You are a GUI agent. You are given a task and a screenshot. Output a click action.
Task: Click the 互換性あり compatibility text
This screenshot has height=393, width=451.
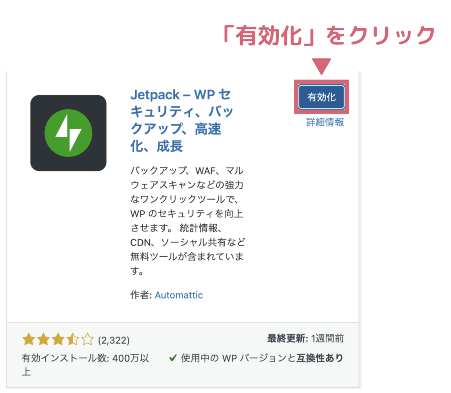pos(320,358)
